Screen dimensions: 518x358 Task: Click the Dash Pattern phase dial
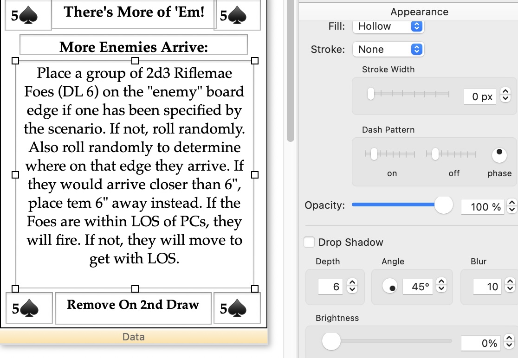click(x=499, y=155)
